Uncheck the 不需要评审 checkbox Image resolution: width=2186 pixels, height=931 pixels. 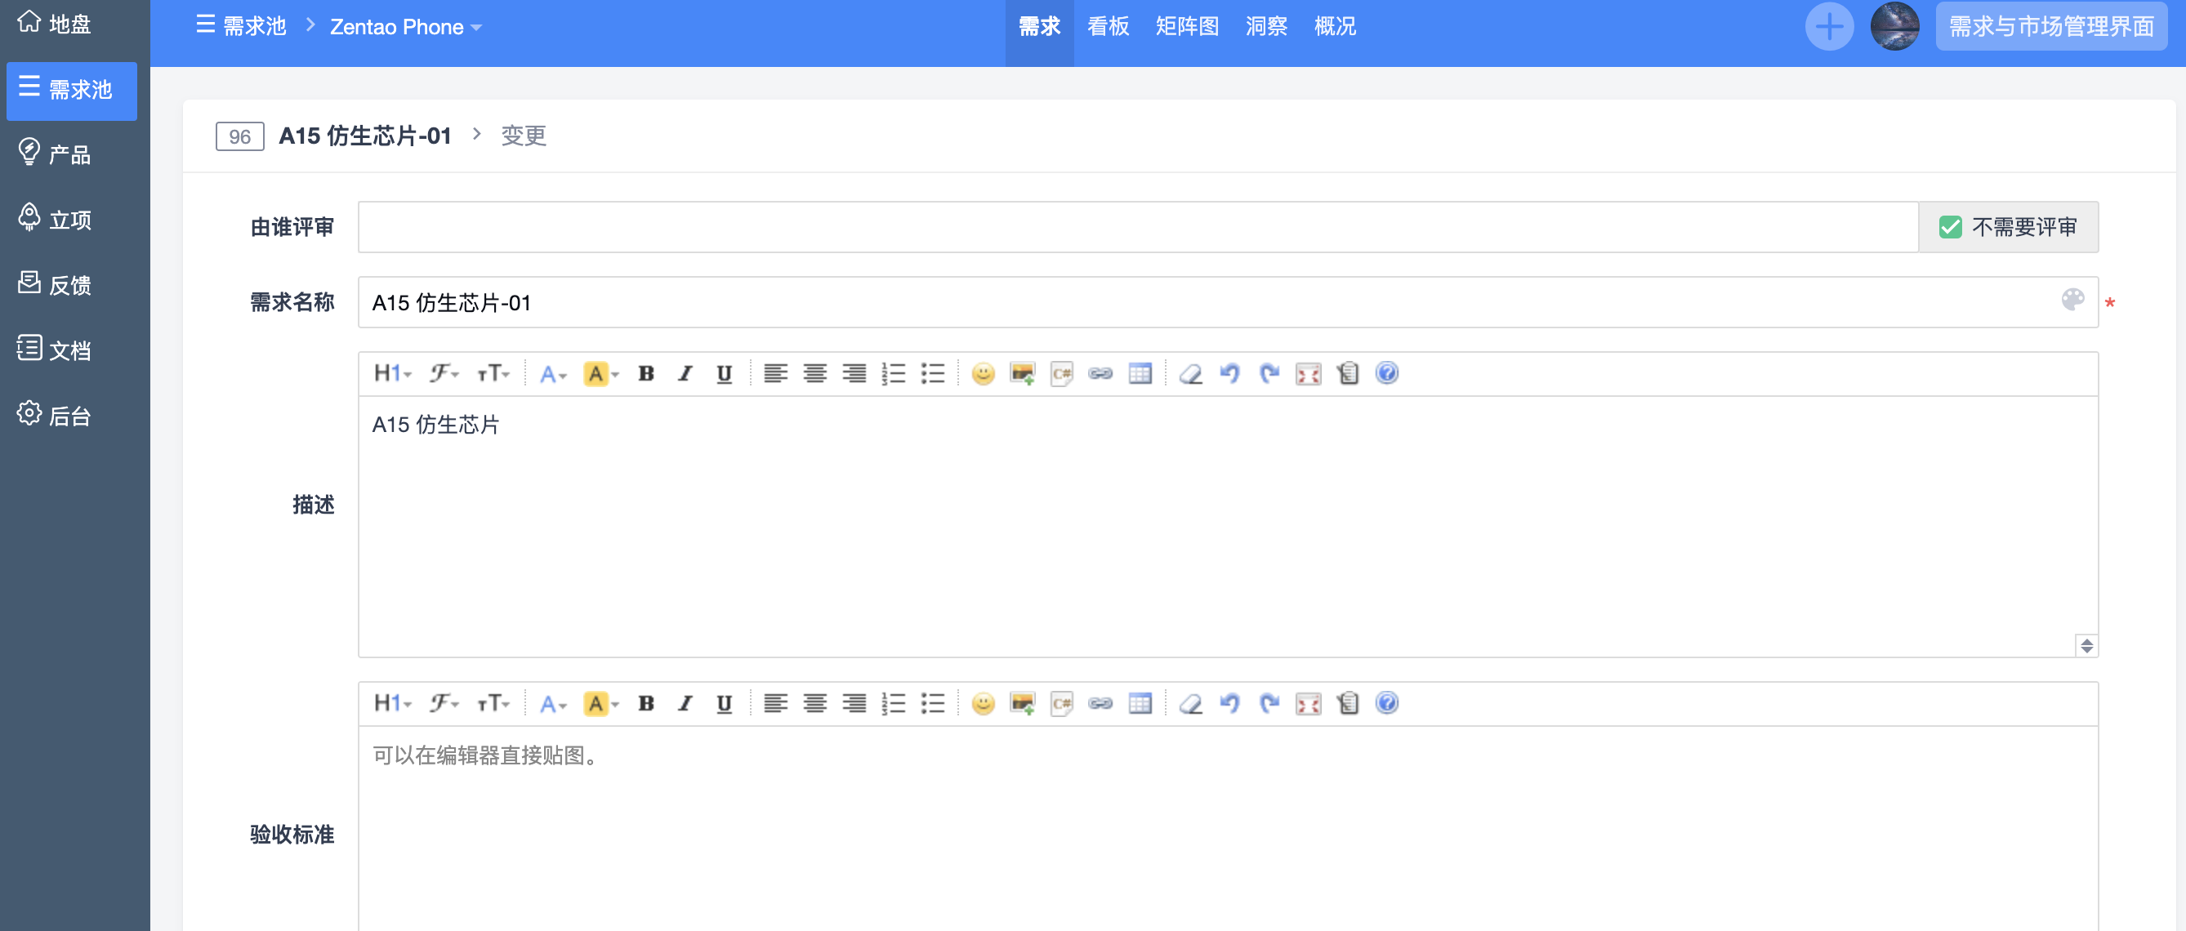pos(1950,228)
